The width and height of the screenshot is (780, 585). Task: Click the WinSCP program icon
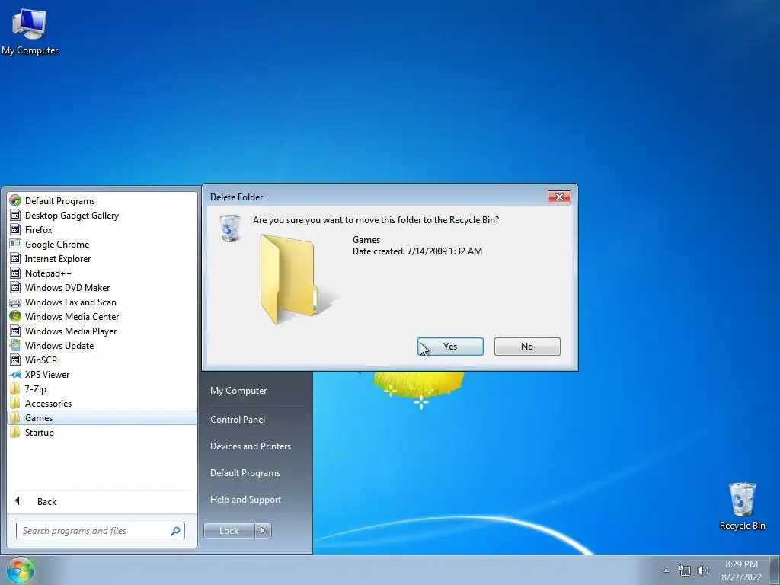click(x=15, y=360)
